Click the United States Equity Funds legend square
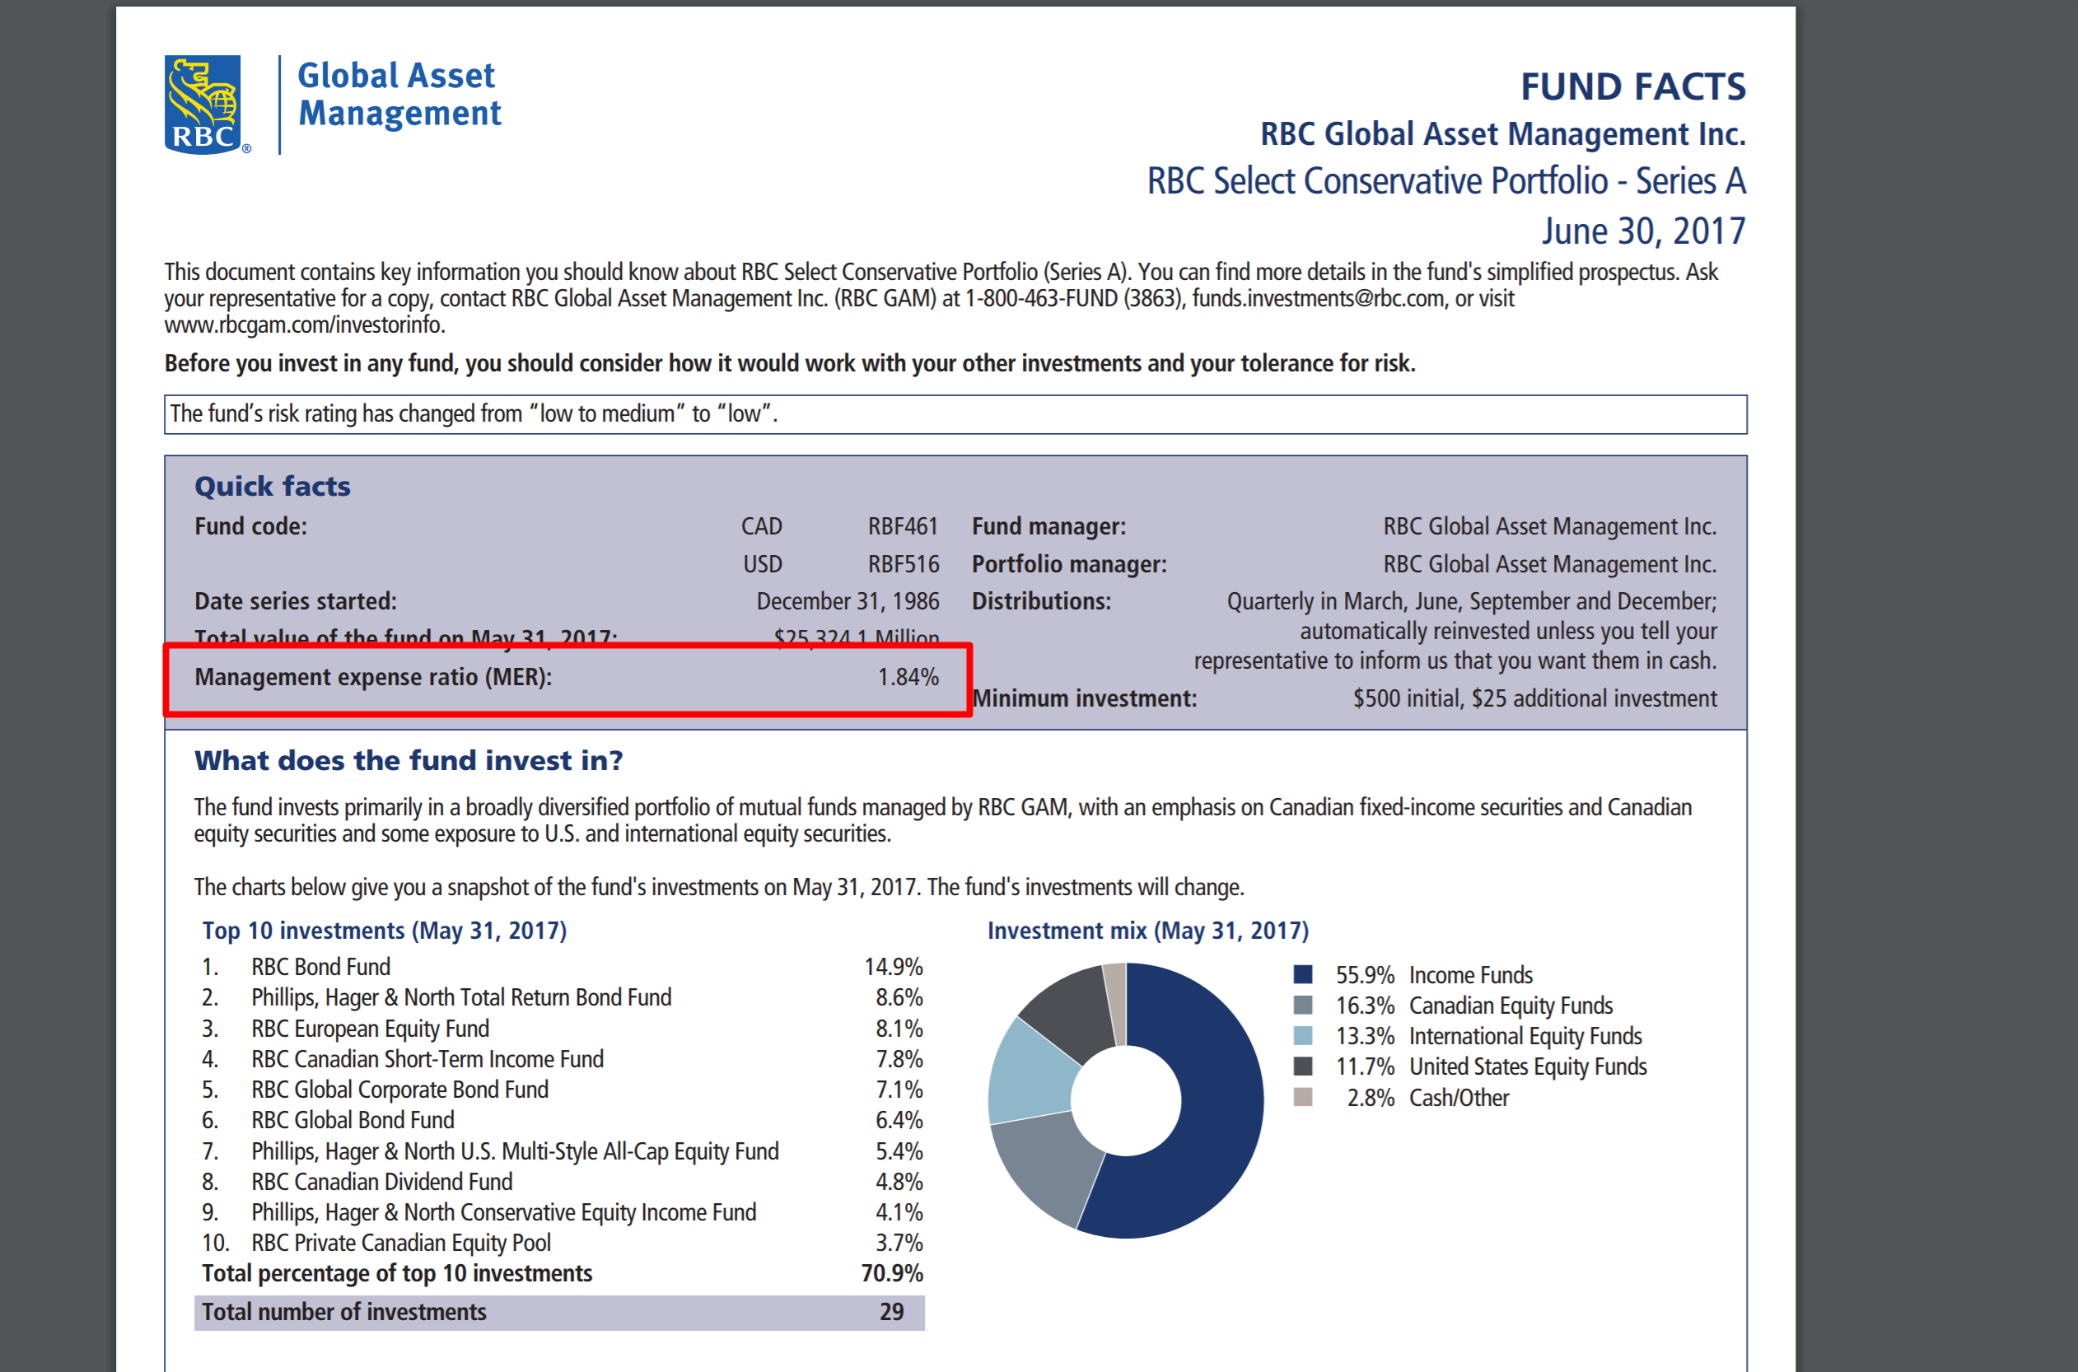2078x1372 pixels. pyautogui.click(x=1302, y=1066)
